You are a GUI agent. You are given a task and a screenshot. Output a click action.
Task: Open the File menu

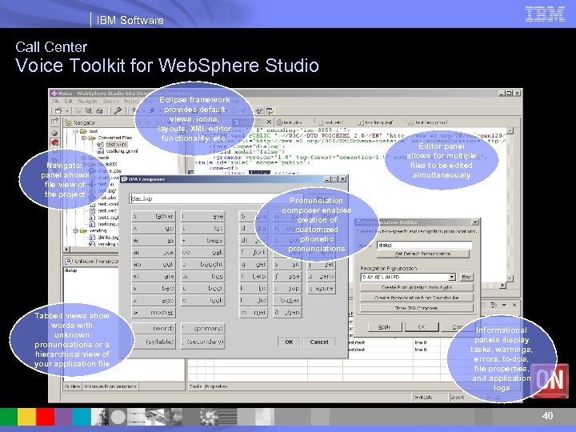tap(56, 101)
